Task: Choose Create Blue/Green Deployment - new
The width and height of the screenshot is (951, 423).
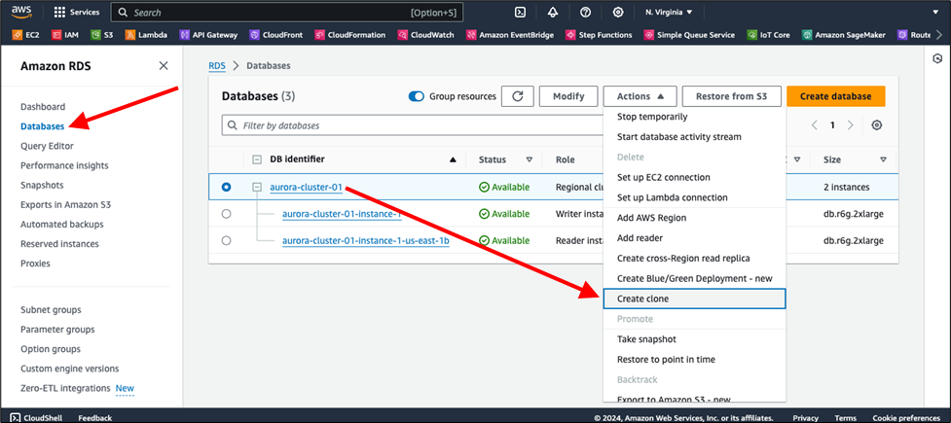Action: click(x=694, y=279)
